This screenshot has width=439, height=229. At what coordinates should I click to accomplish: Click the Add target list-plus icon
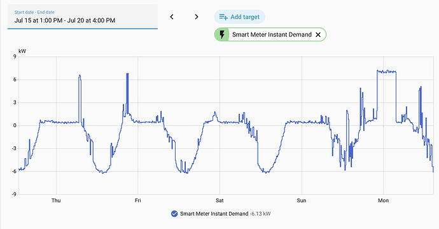pos(223,17)
